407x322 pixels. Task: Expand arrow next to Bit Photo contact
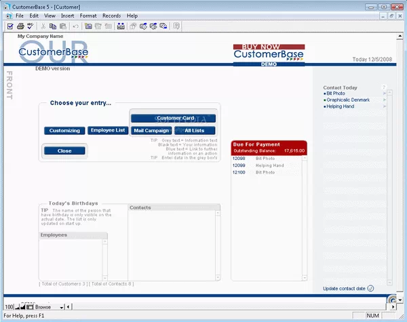pos(385,94)
